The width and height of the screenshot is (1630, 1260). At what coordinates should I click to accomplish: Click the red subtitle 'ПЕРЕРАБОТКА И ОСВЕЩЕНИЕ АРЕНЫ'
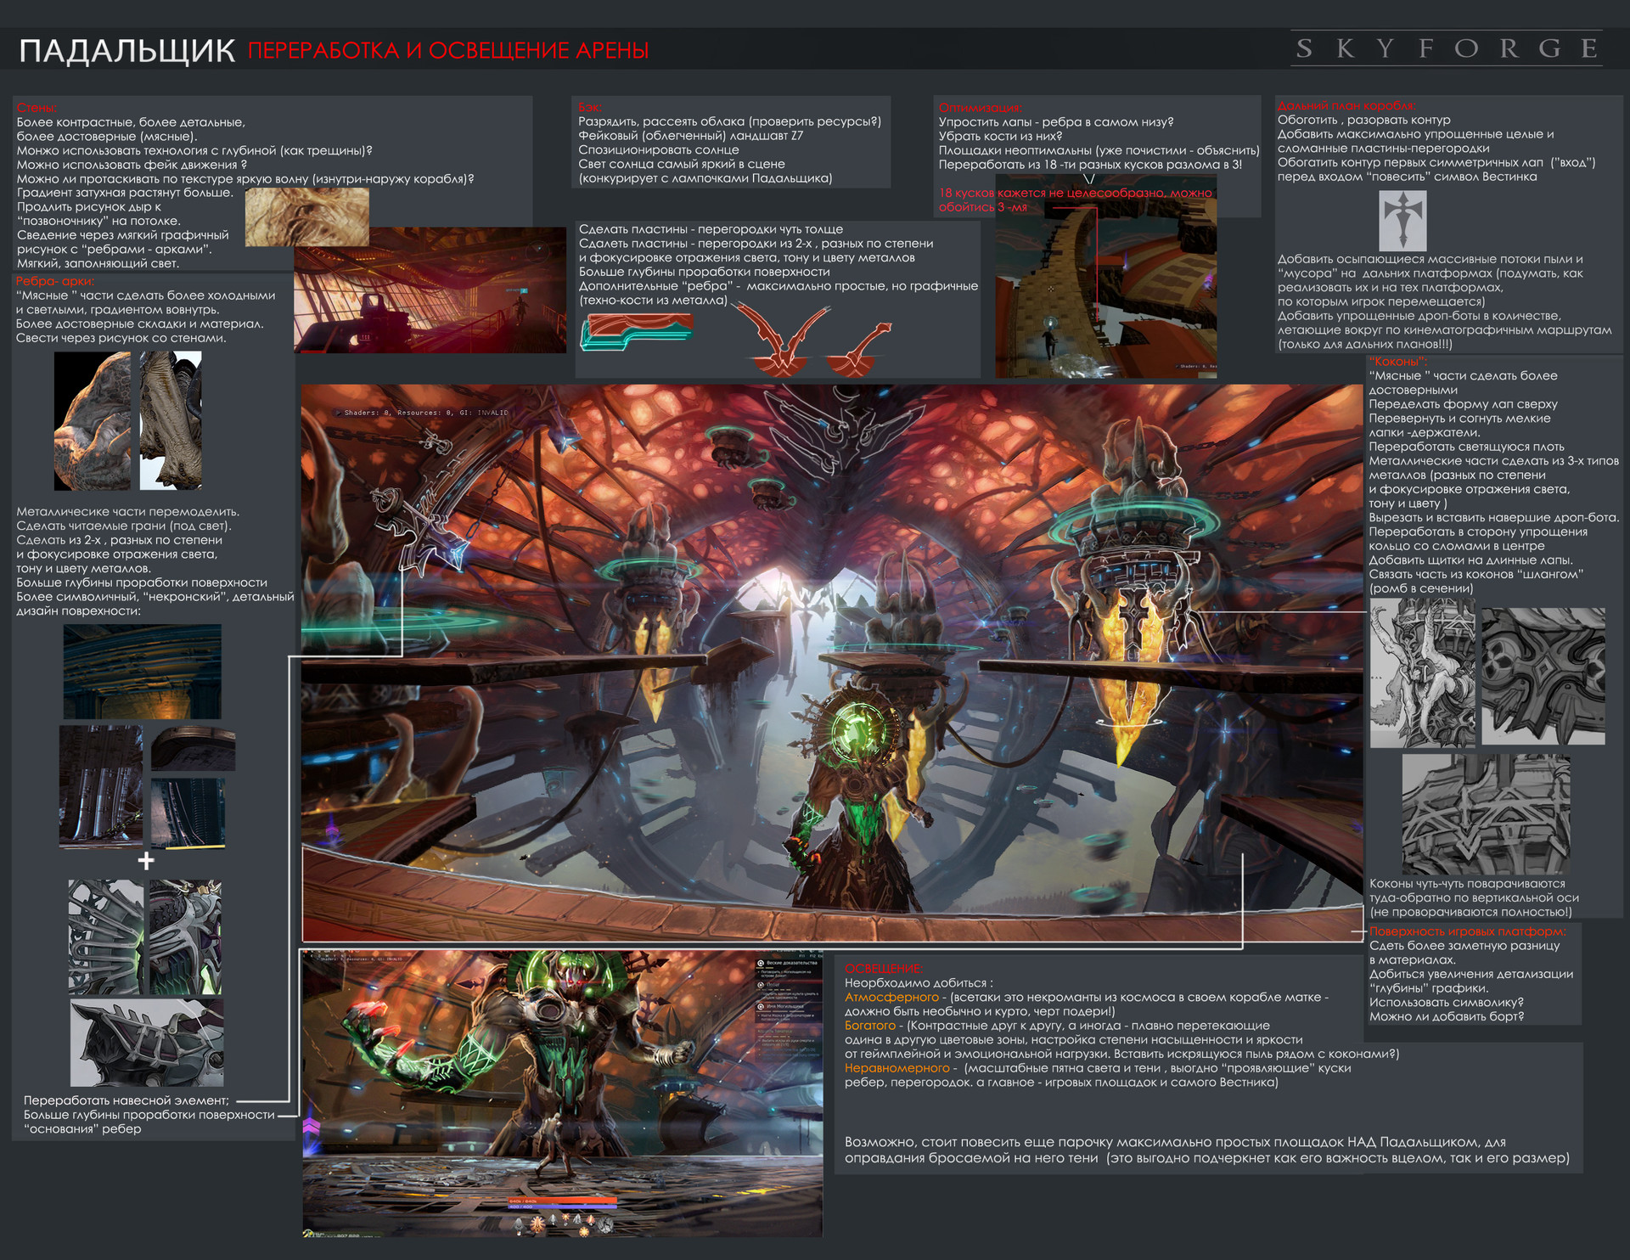click(x=448, y=51)
